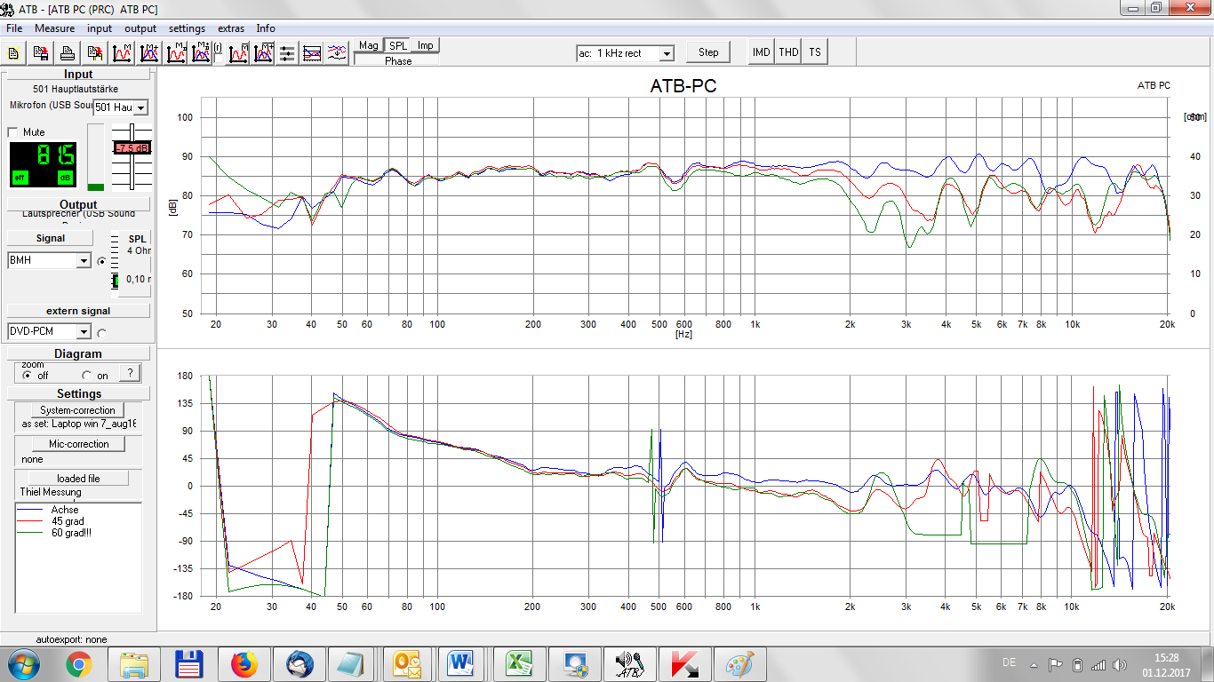Click the new document toolbar icon
Viewport: 1214px width, 682px height.
[x=15, y=53]
